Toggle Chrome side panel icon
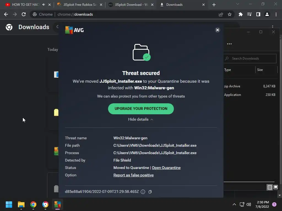 click(x=258, y=14)
